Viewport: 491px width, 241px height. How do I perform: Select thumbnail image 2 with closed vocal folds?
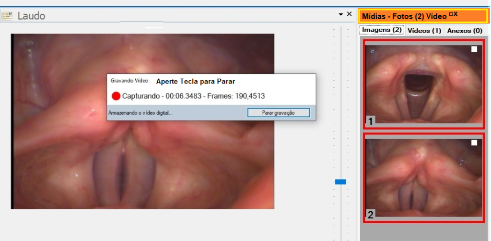(424, 178)
